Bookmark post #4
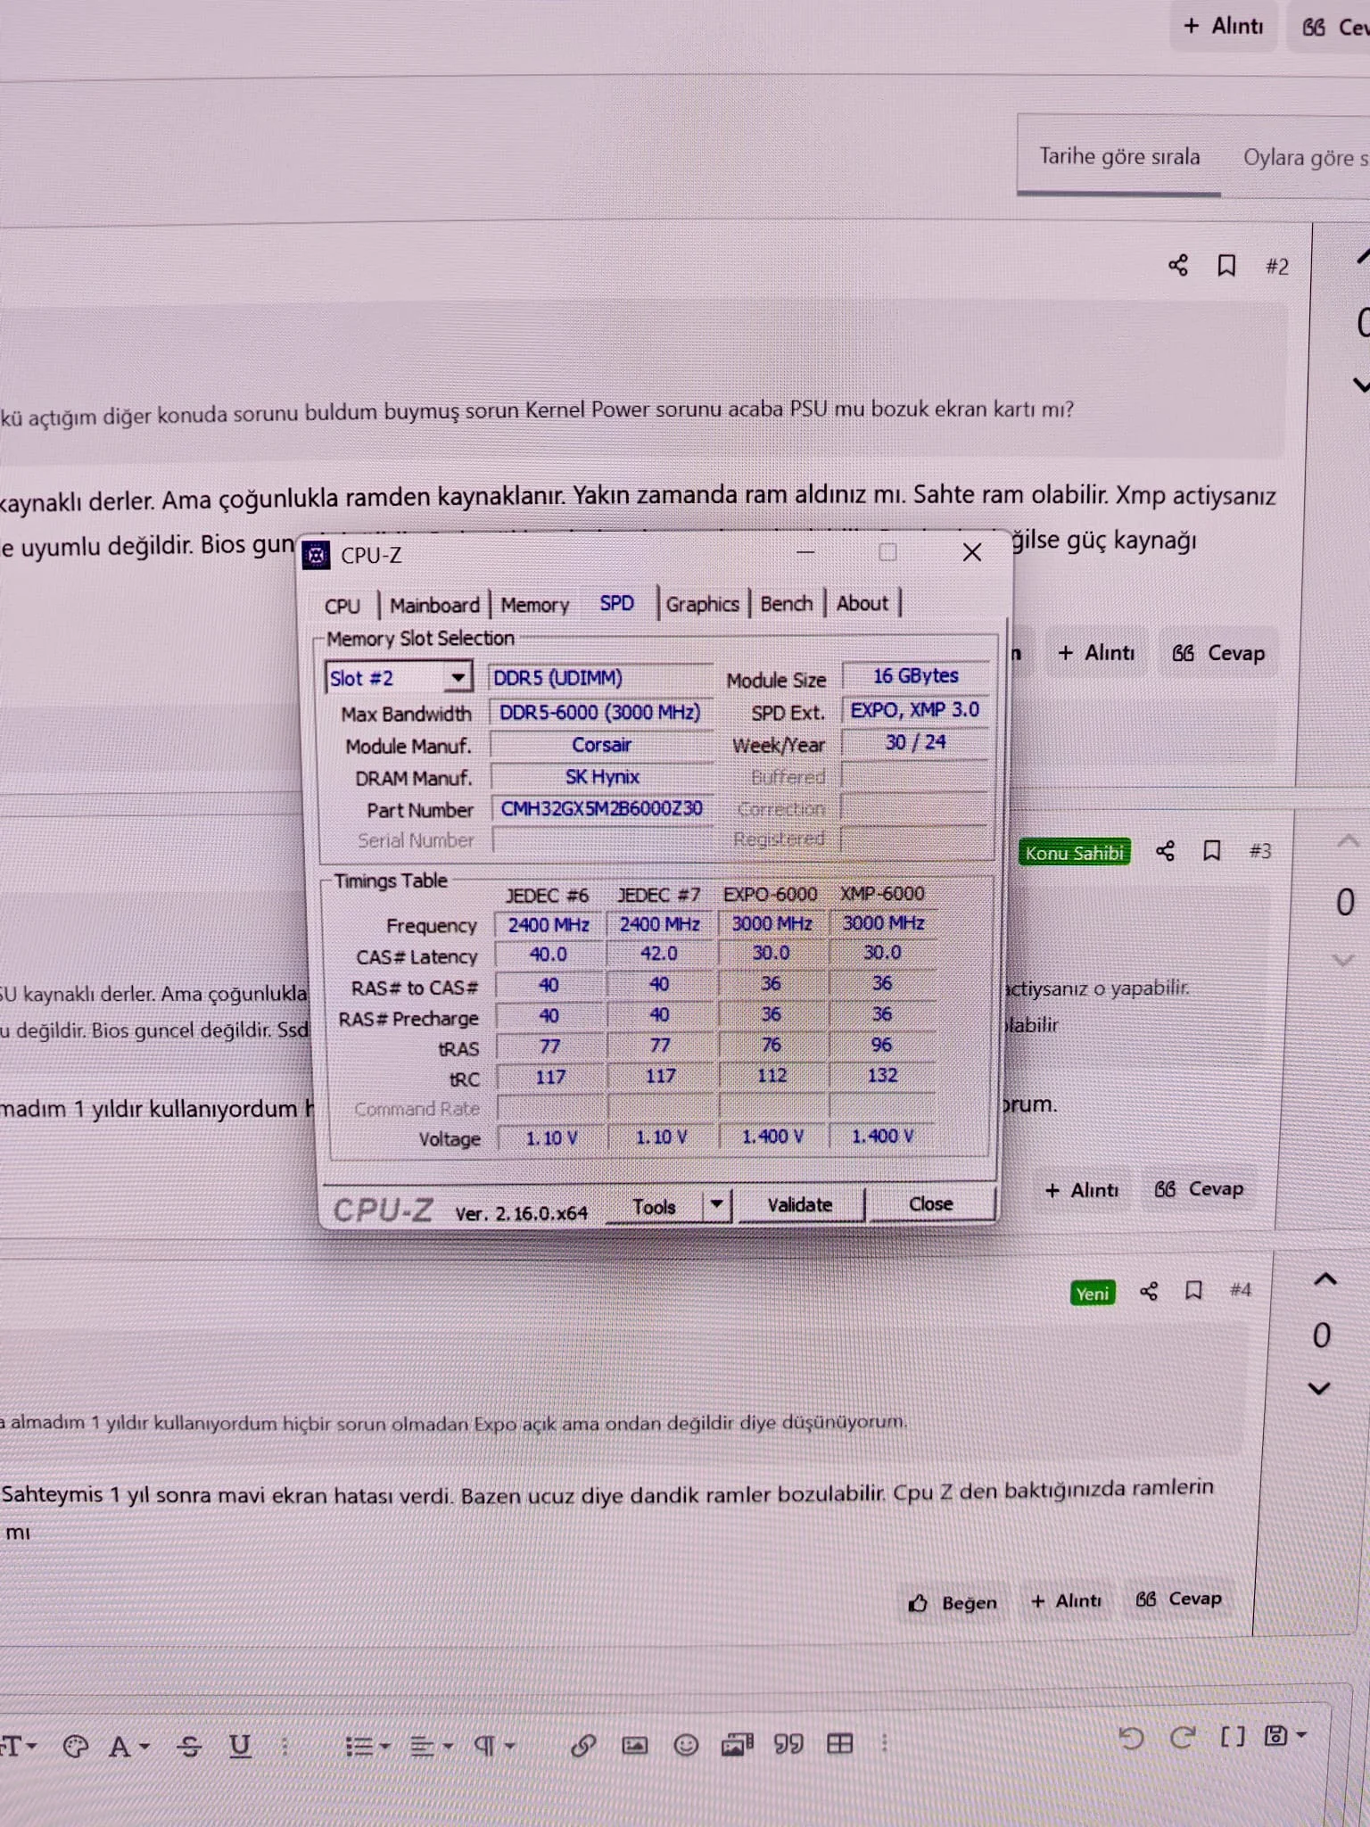 pyautogui.click(x=1193, y=1290)
